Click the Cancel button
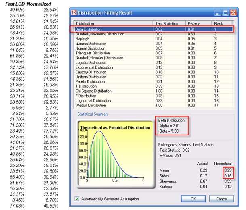The width and height of the screenshot is (246, 210). (x=222, y=199)
